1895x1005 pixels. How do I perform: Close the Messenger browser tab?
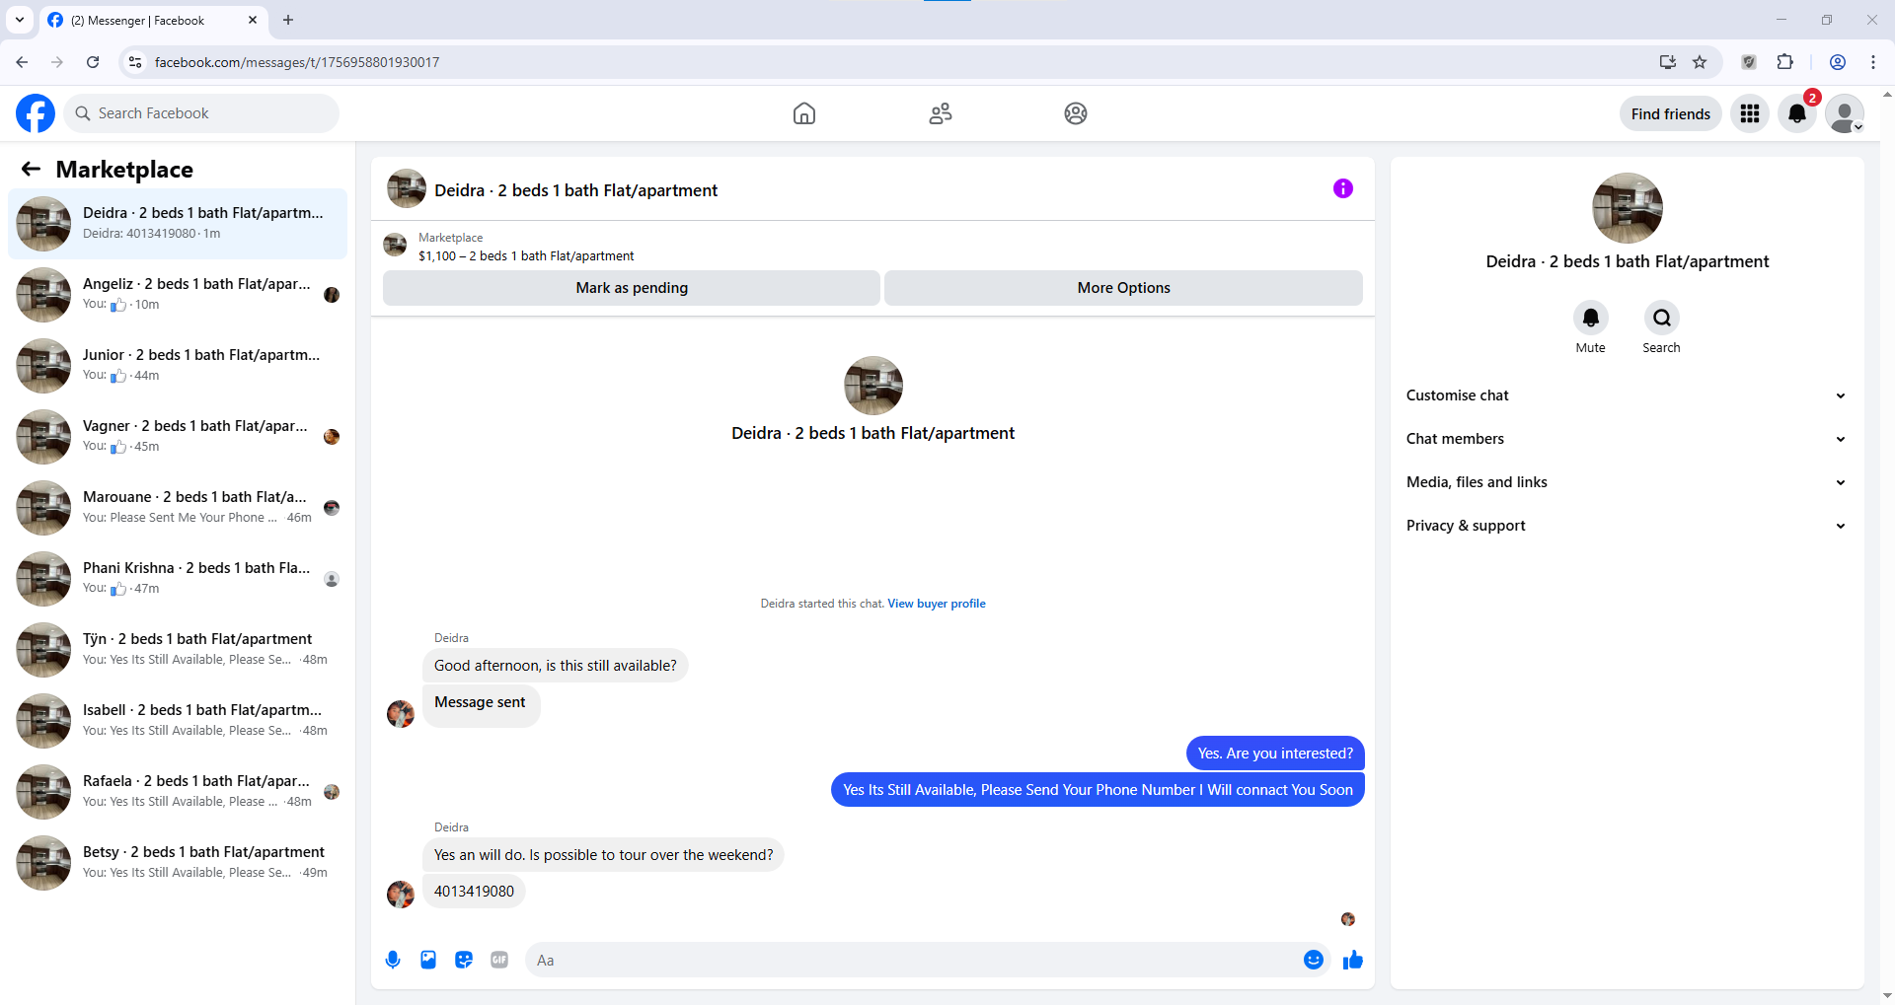click(x=253, y=20)
